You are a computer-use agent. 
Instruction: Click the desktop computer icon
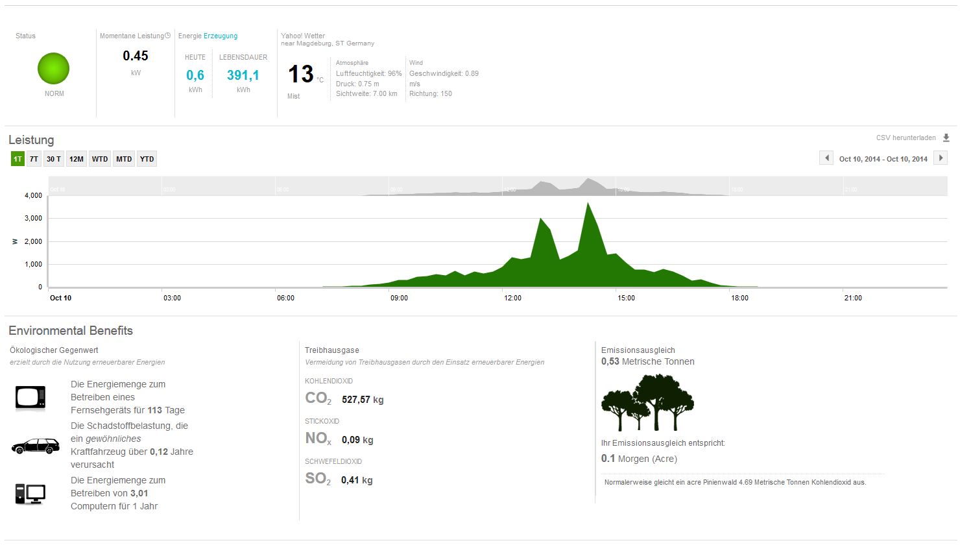pyautogui.click(x=30, y=494)
